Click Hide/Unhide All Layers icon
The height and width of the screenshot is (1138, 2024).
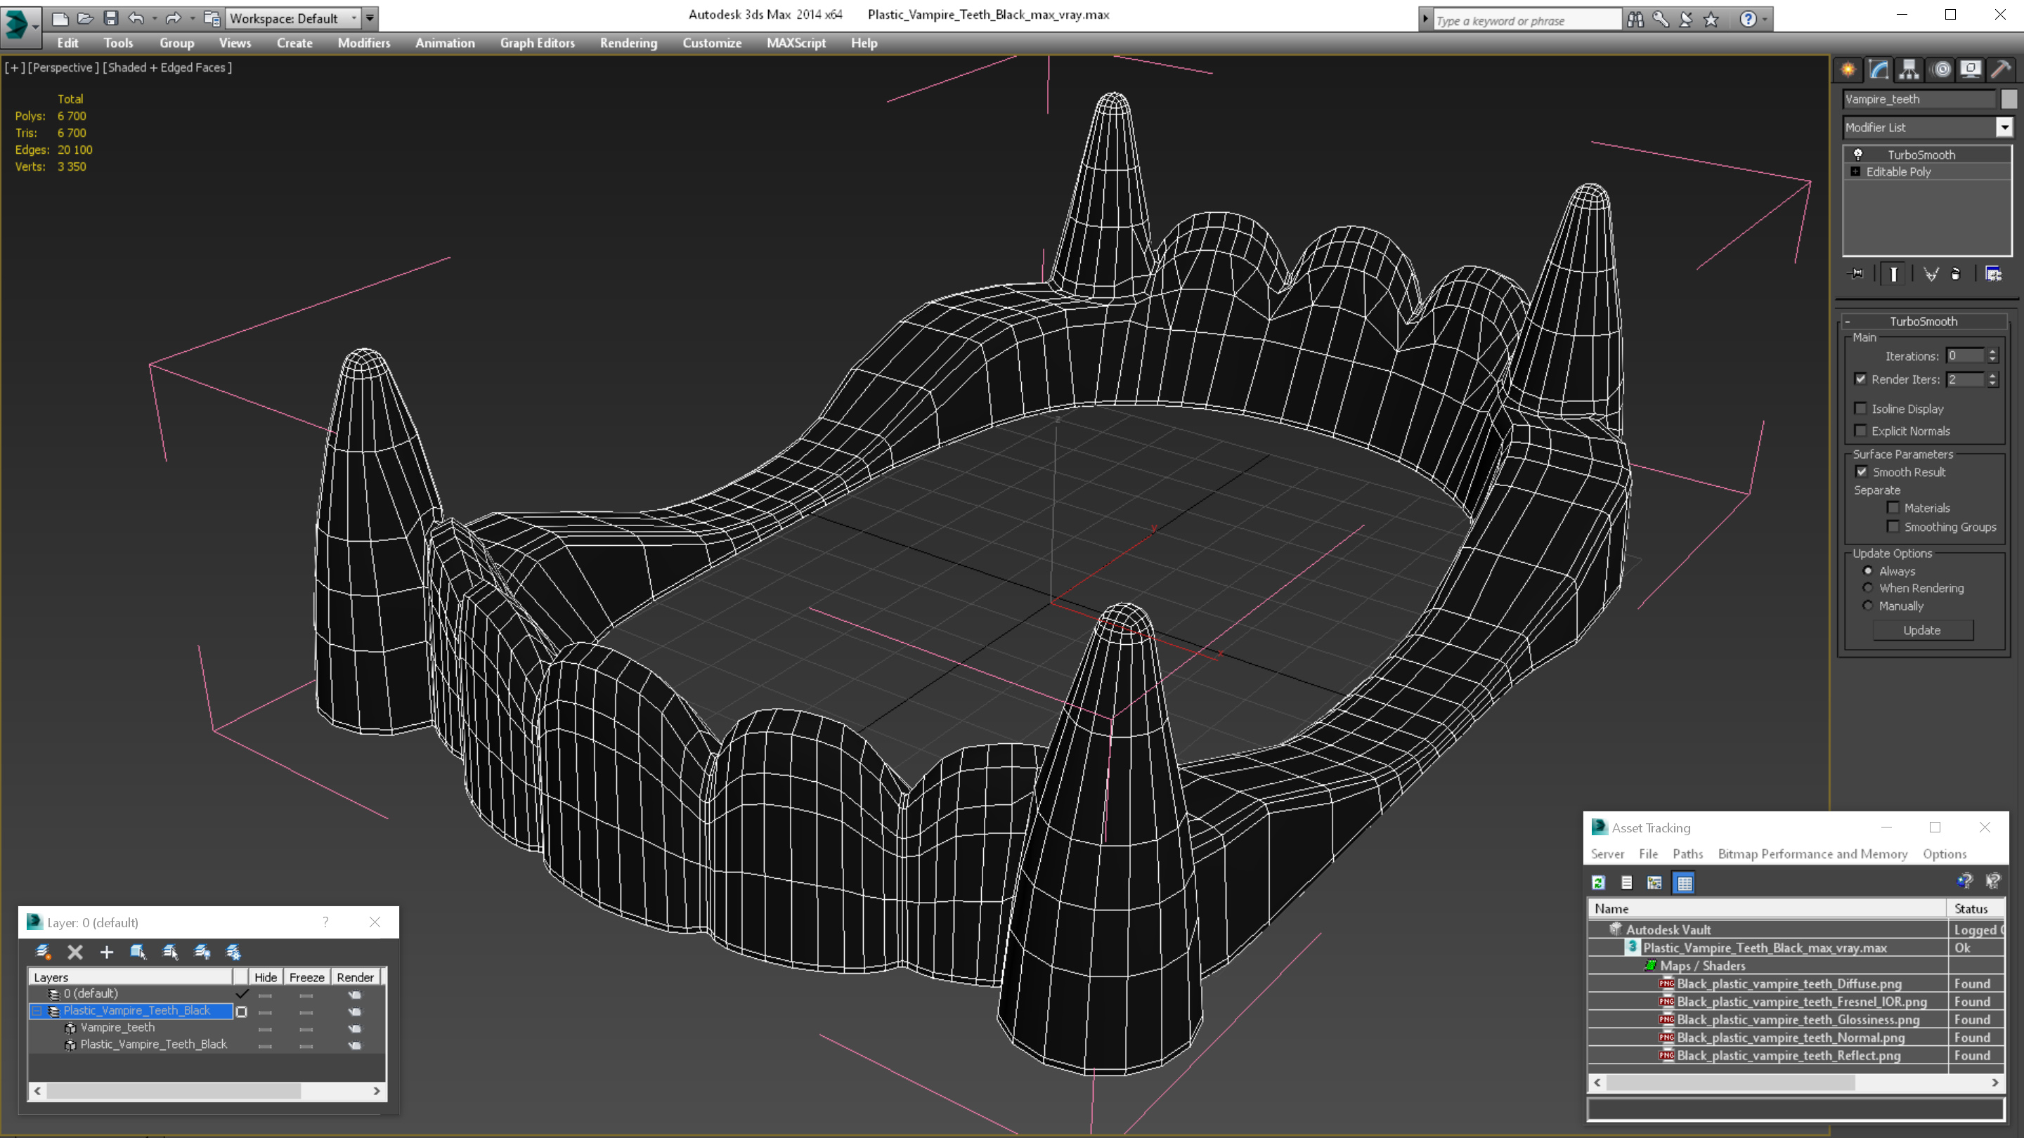pyautogui.click(x=202, y=952)
